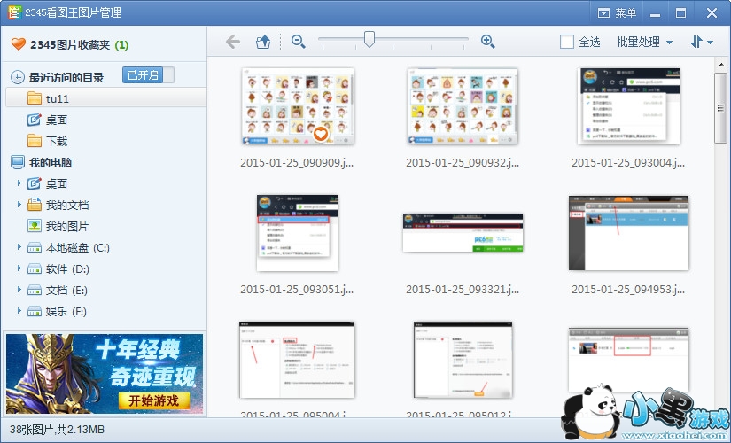
Task: Select thumbnail 2015-01-25_095012
Action: [x=463, y=359]
